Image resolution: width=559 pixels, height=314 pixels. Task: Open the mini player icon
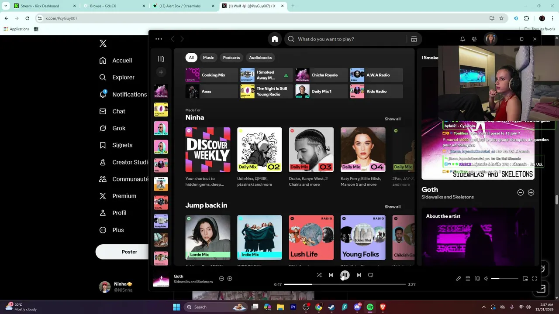point(525,279)
